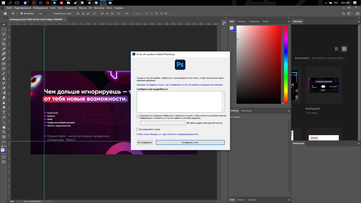Switch to the Коррекция tab

(x=246, y=111)
